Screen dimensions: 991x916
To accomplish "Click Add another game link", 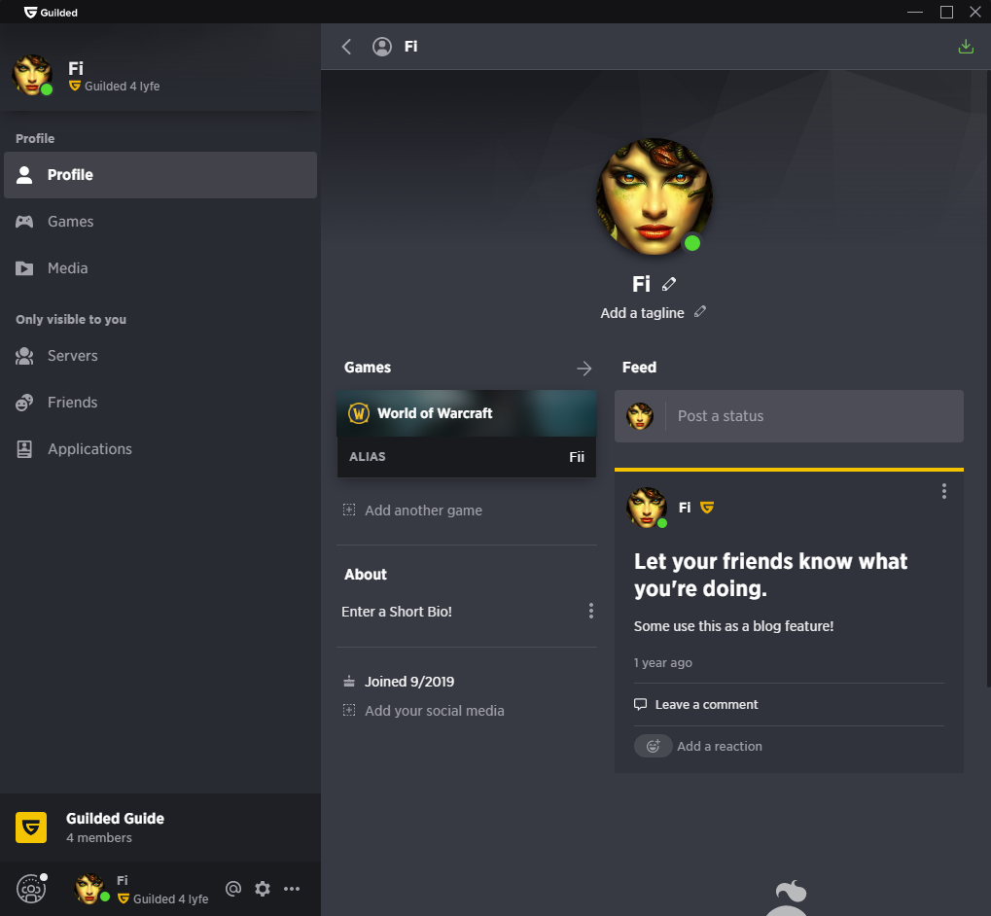I will [423, 510].
